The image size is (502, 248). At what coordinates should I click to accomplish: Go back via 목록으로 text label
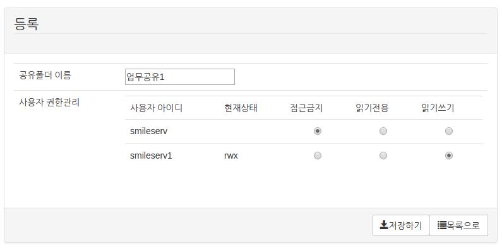tap(463, 225)
